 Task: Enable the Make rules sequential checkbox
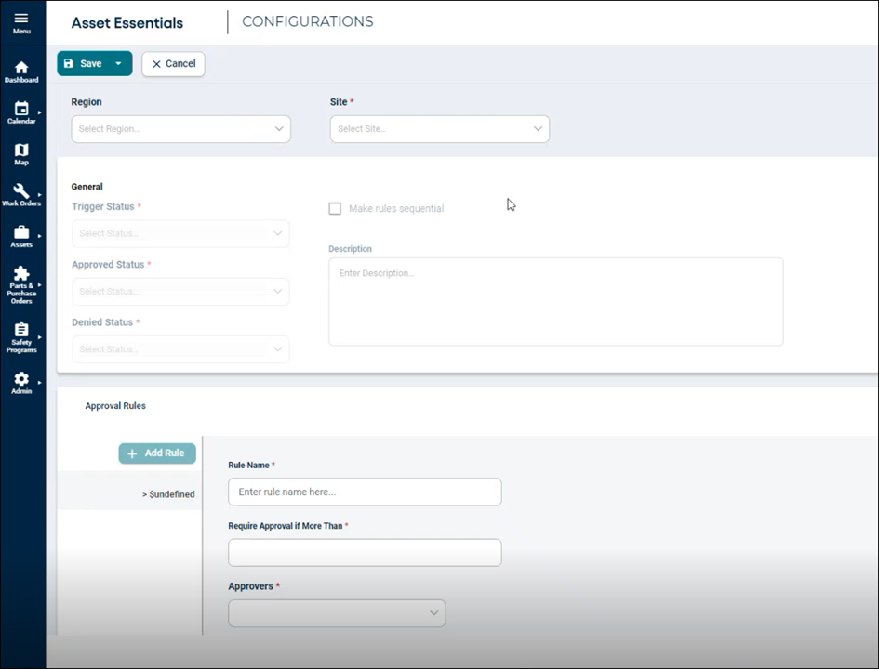click(335, 209)
